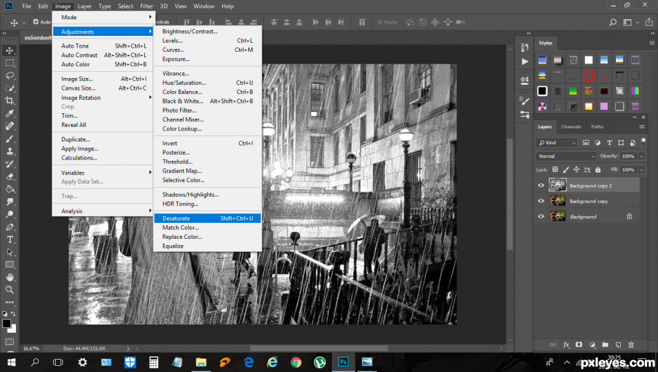
Task: Click the foreground color swatch
Action: coord(6,323)
